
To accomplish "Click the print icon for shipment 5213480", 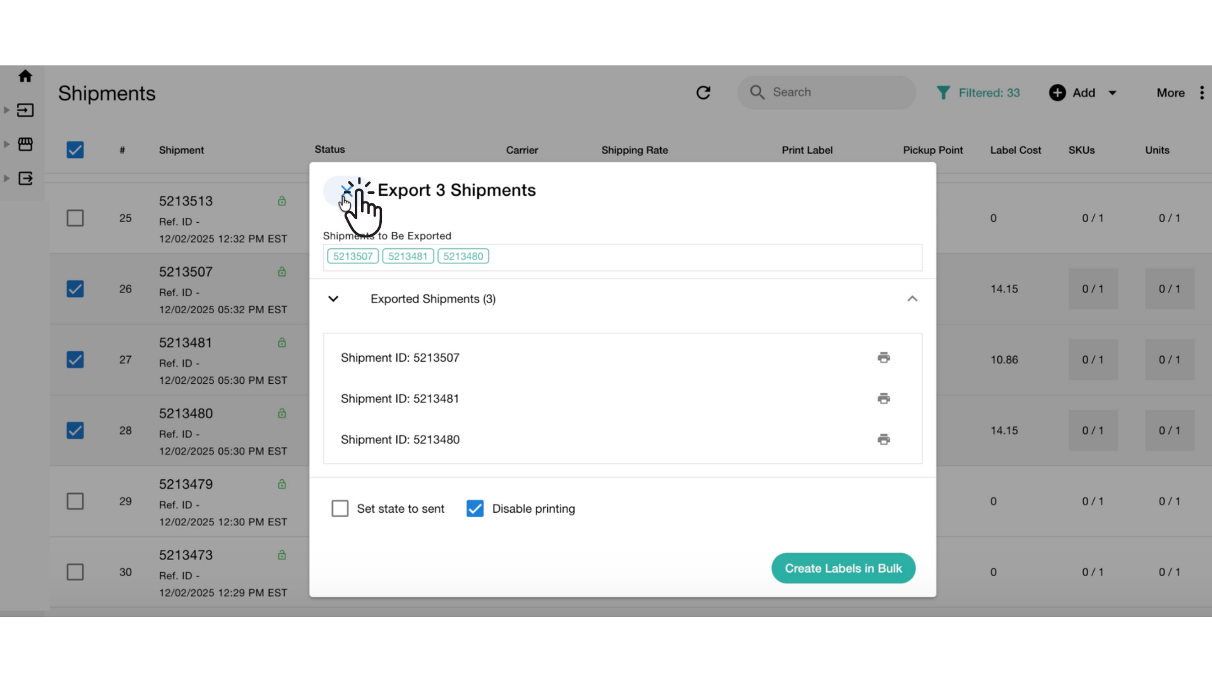I will (884, 439).
